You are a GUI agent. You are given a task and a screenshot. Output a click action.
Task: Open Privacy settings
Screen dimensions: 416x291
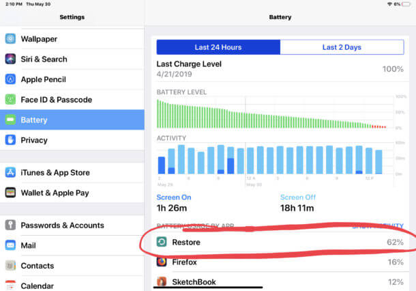[x=72, y=140]
